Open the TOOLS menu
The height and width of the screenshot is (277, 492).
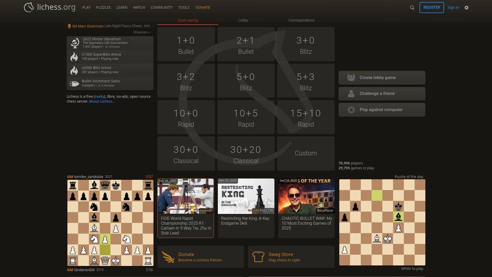point(184,7)
